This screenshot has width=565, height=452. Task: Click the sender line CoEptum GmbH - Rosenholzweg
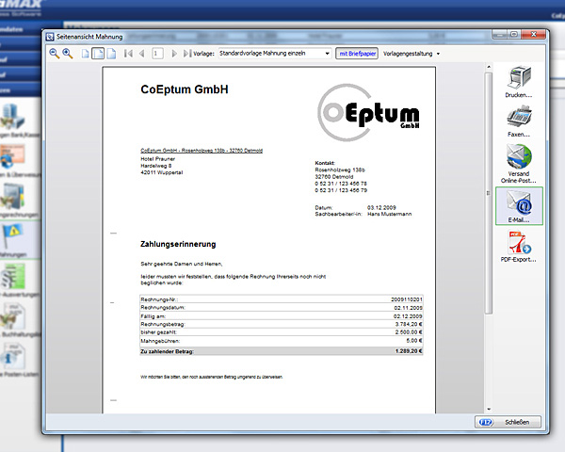pos(202,151)
